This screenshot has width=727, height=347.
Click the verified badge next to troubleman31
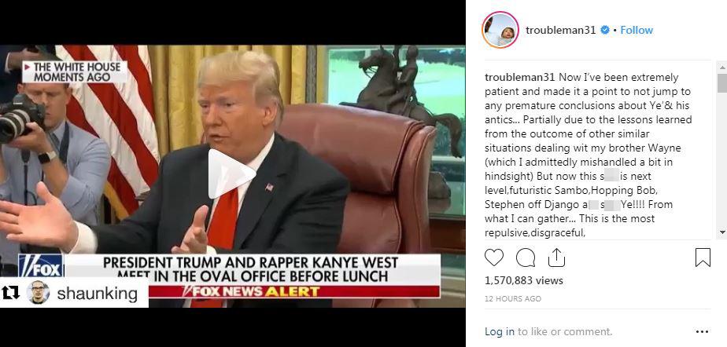pyautogui.click(x=604, y=30)
